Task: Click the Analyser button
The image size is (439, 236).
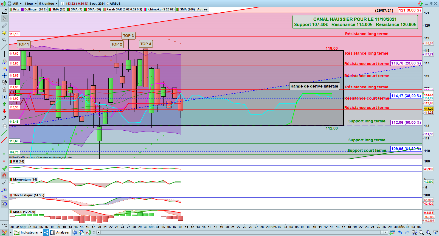Action: 60,232
